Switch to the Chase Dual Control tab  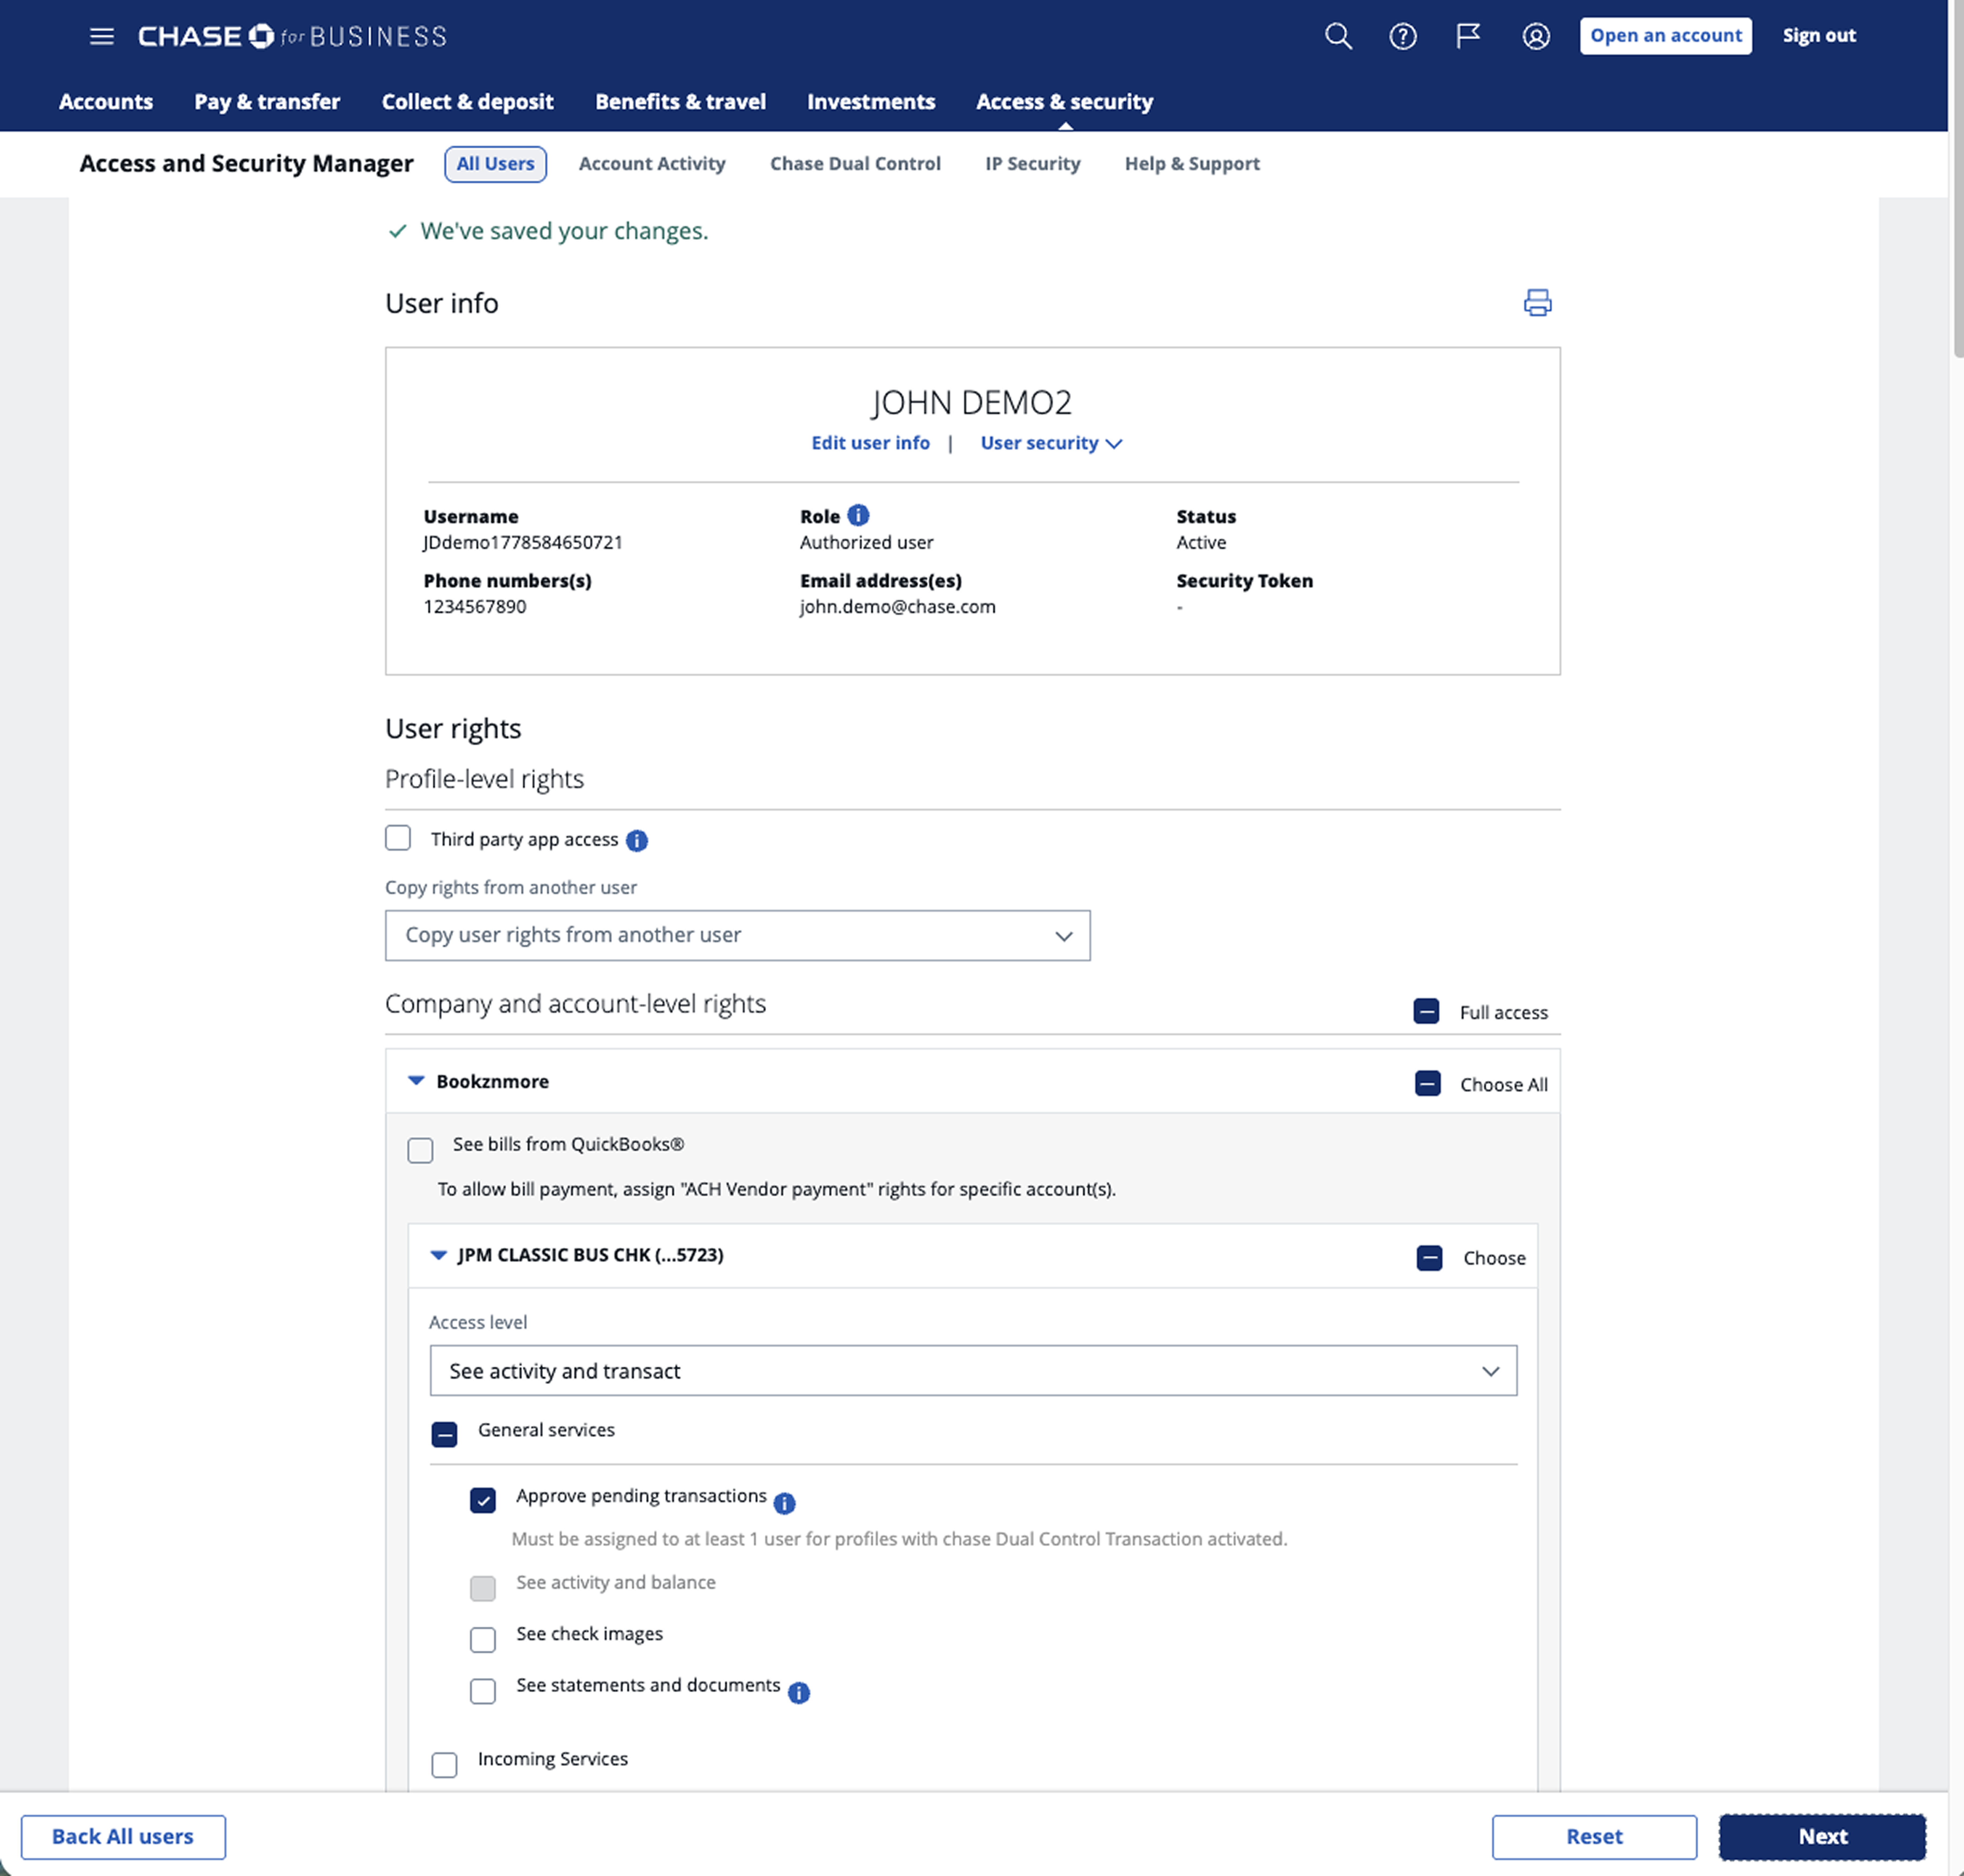pyautogui.click(x=855, y=164)
